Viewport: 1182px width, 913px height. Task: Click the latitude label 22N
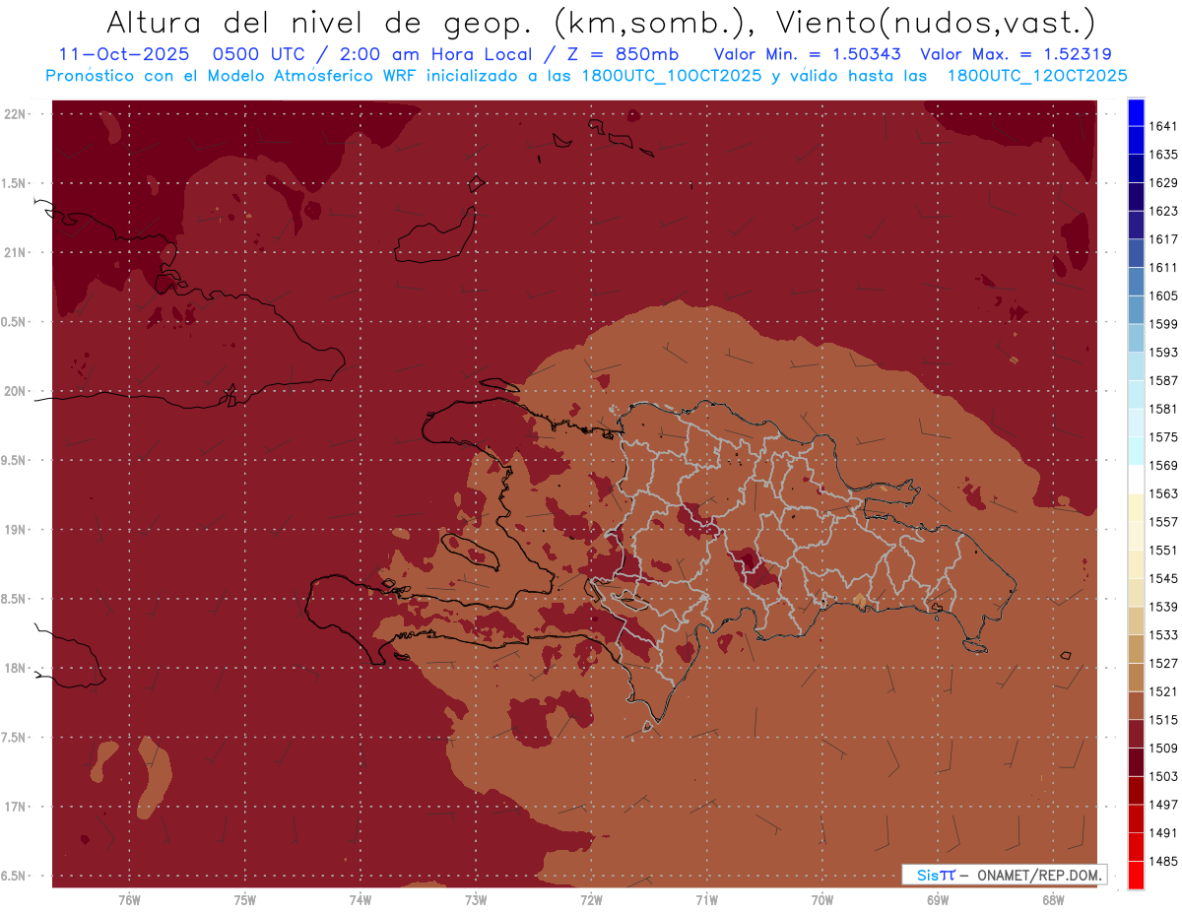[15, 114]
